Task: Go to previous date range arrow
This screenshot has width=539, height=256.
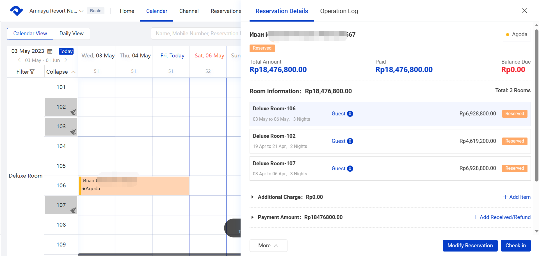Action: coord(19,60)
